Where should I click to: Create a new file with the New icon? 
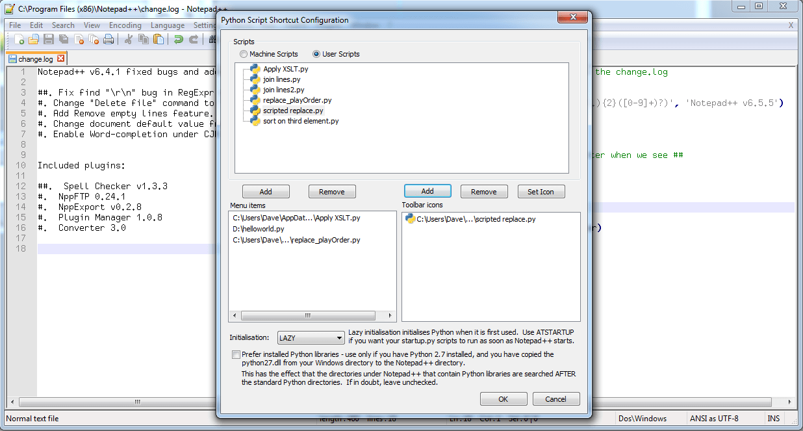tap(18, 39)
